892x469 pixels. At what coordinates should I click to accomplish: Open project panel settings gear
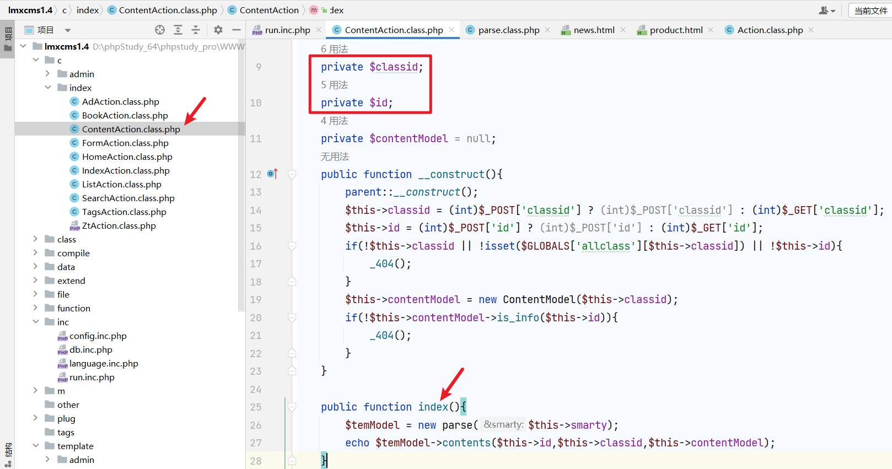pyautogui.click(x=218, y=30)
